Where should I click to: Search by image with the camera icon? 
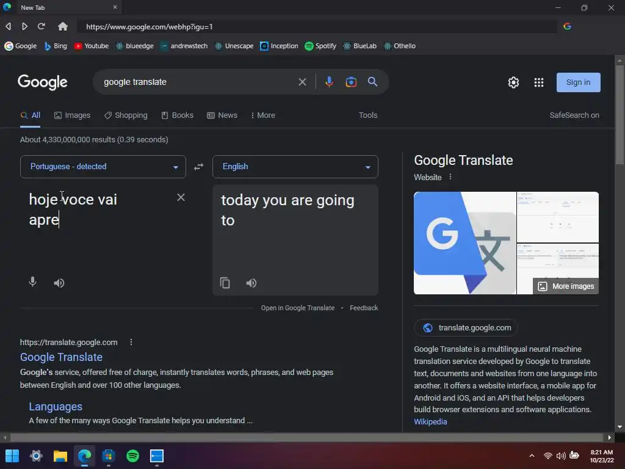coord(351,82)
